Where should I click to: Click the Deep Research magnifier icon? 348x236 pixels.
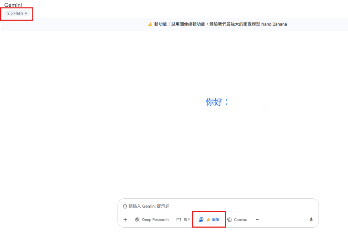(x=138, y=220)
